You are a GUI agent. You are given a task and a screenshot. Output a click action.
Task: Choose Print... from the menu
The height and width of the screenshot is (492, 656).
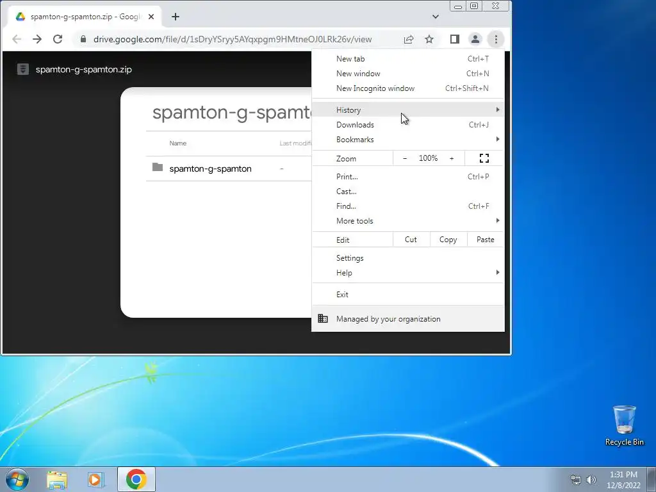point(408,177)
